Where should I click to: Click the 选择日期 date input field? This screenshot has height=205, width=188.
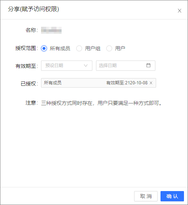click(126, 66)
